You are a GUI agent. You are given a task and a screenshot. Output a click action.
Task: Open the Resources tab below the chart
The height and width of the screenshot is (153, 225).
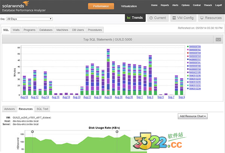tap(25, 109)
